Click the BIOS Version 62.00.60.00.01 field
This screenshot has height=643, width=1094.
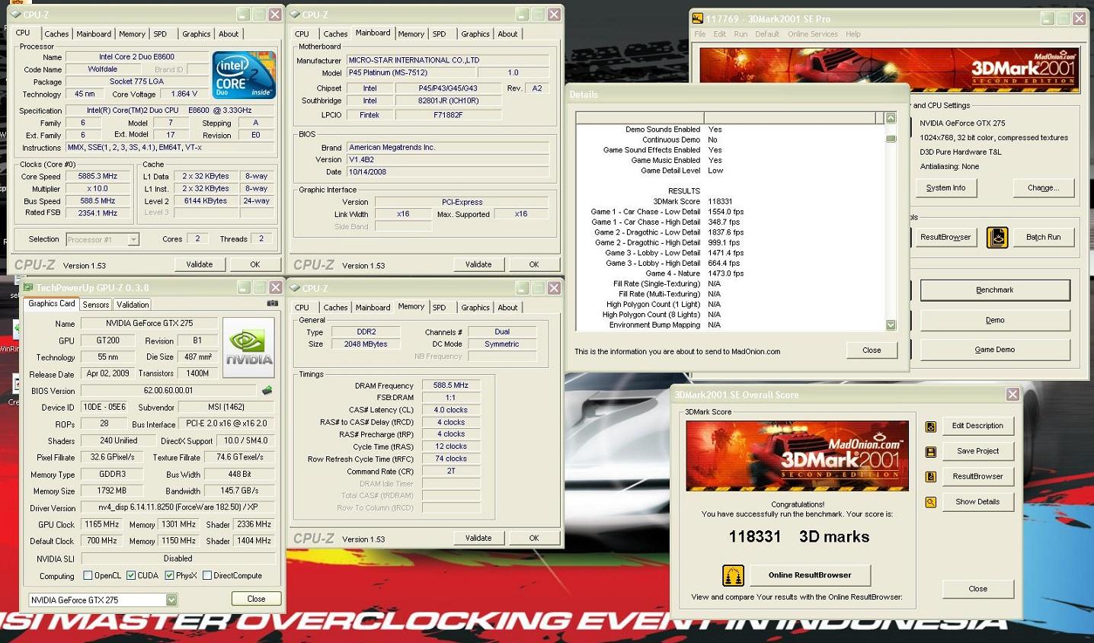point(169,391)
